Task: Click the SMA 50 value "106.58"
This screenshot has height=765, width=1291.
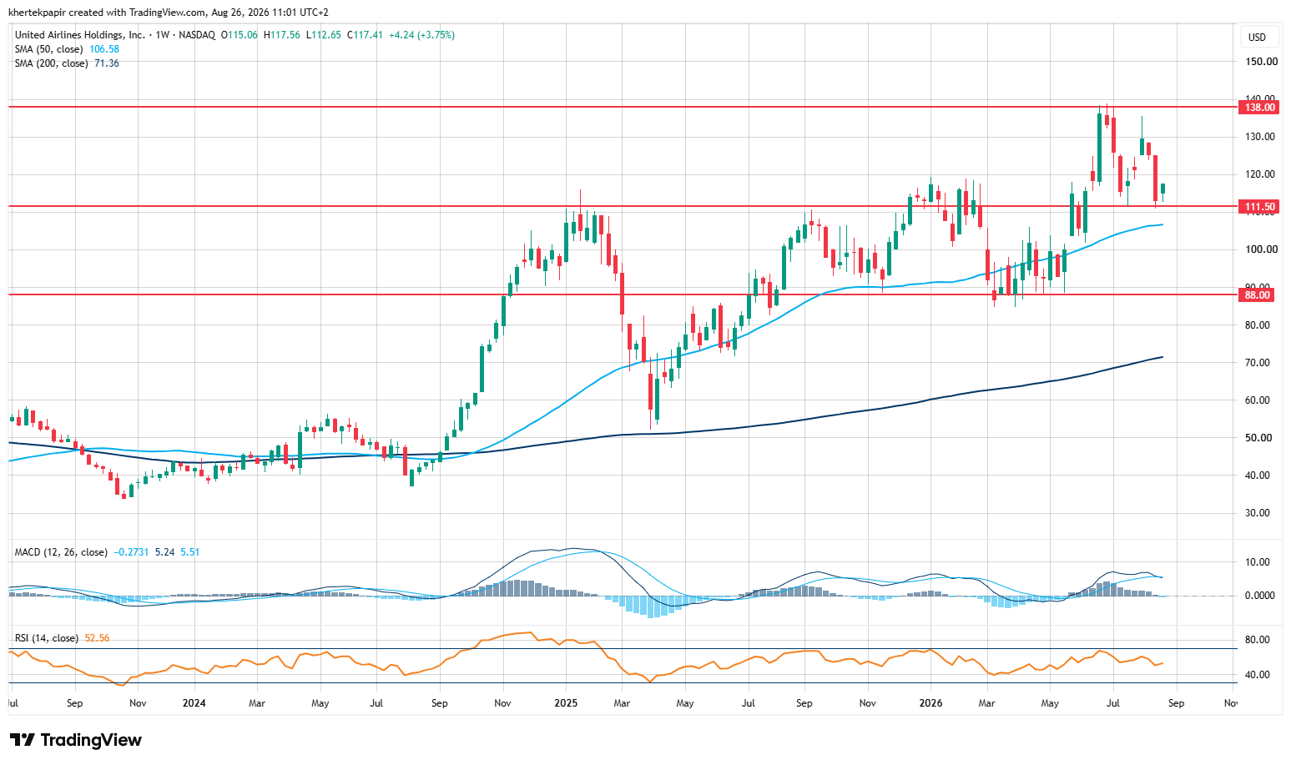Action: (x=104, y=49)
